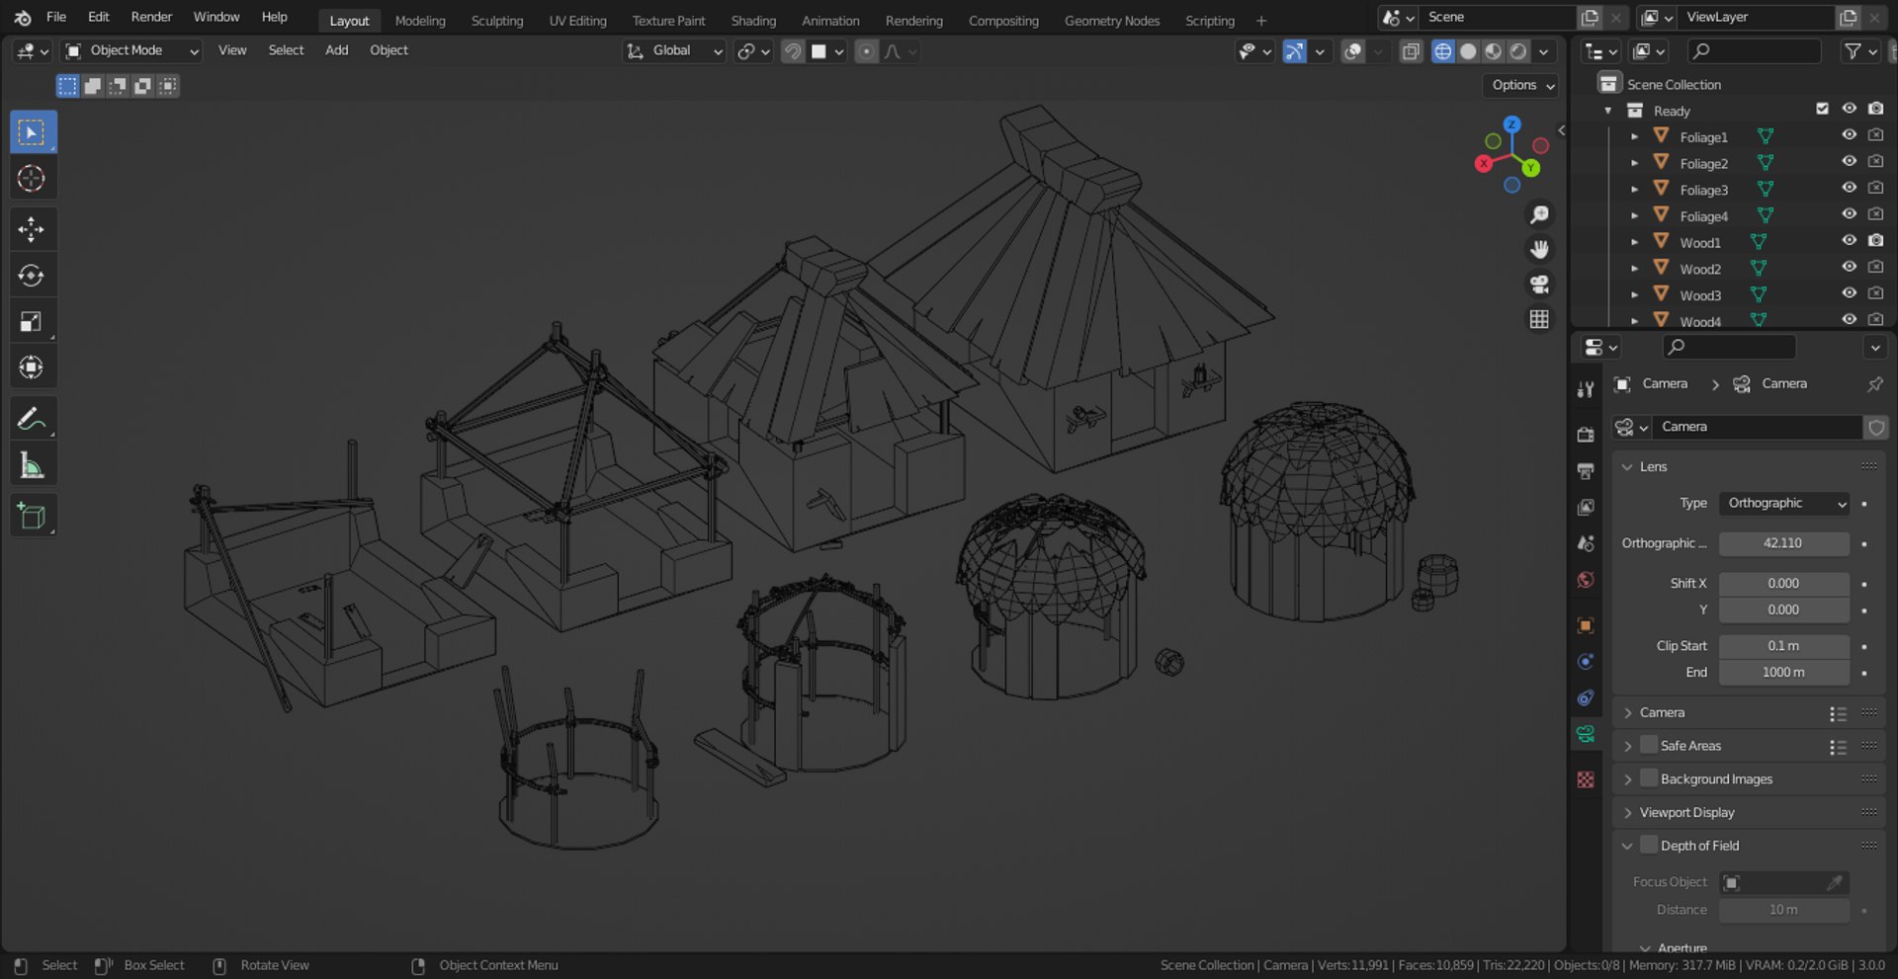Toggle X-ray display mode
The image size is (1898, 979).
pos(1411,51)
